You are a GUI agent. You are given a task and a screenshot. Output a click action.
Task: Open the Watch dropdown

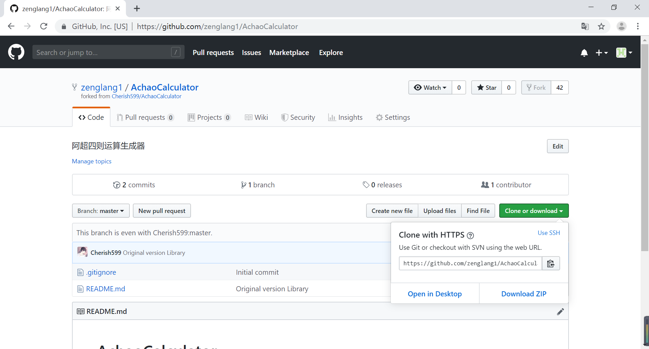[x=430, y=87]
